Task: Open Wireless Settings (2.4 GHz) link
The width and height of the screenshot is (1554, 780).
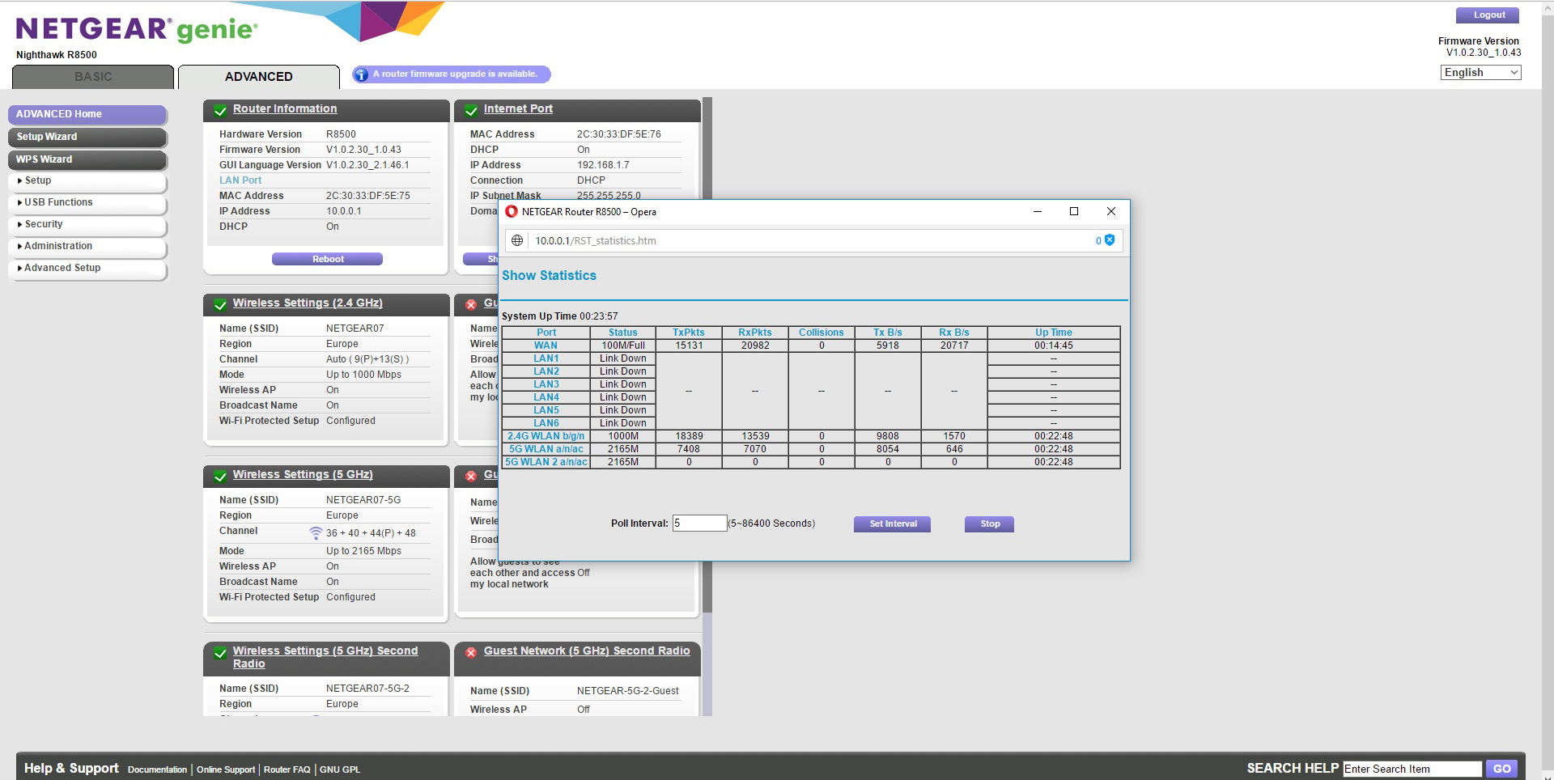Action: tap(308, 303)
